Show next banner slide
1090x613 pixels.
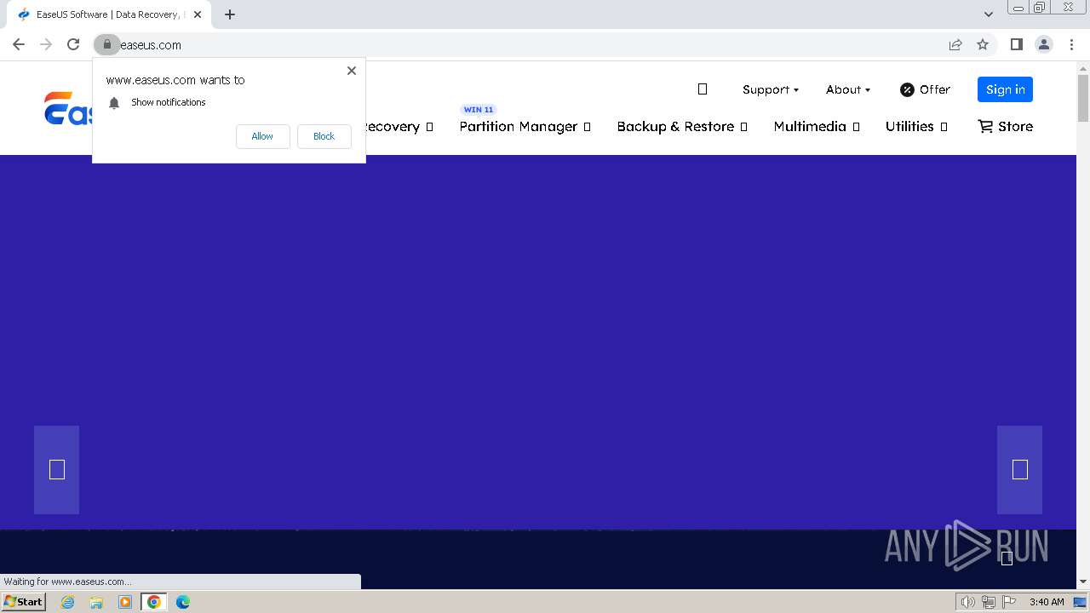(1019, 470)
